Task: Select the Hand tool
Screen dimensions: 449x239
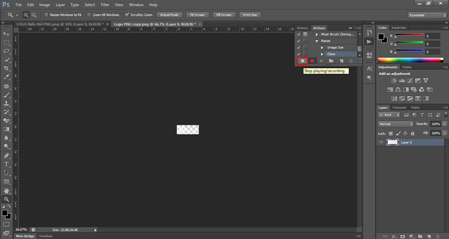Action: [6, 191]
